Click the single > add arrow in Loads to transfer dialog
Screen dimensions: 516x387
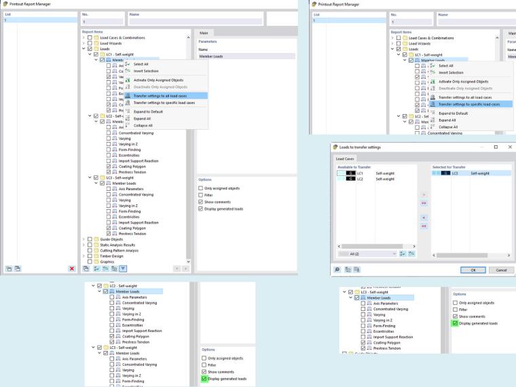[x=424, y=195]
